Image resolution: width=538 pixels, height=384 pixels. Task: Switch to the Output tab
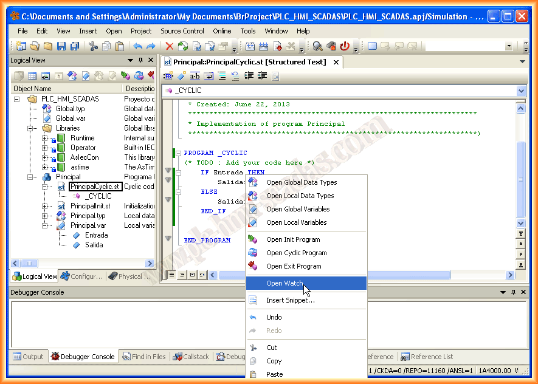tap(28, 357)
